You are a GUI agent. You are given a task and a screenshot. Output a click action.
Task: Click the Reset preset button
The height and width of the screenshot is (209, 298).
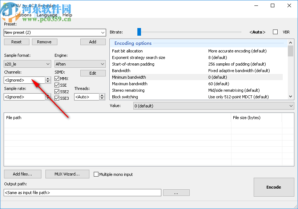click(x=16, y=42)
